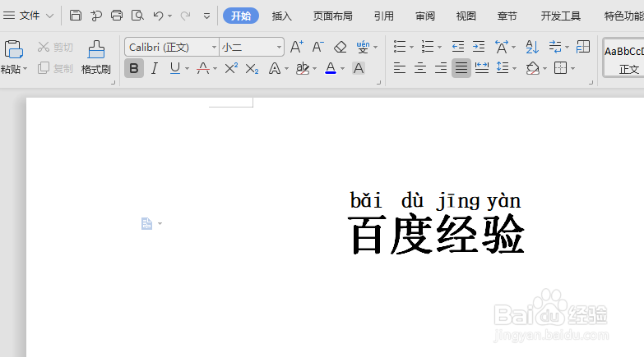The height and width of the screenshot is (357, 644).
Task: Click the bulleted list icon
Action: point(400,47)
